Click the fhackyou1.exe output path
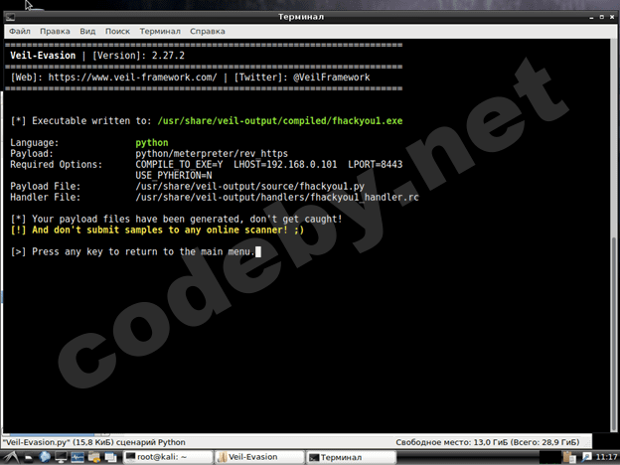Image resolution: width=620 pixels, height=465 pixels. tap(280, 121)
